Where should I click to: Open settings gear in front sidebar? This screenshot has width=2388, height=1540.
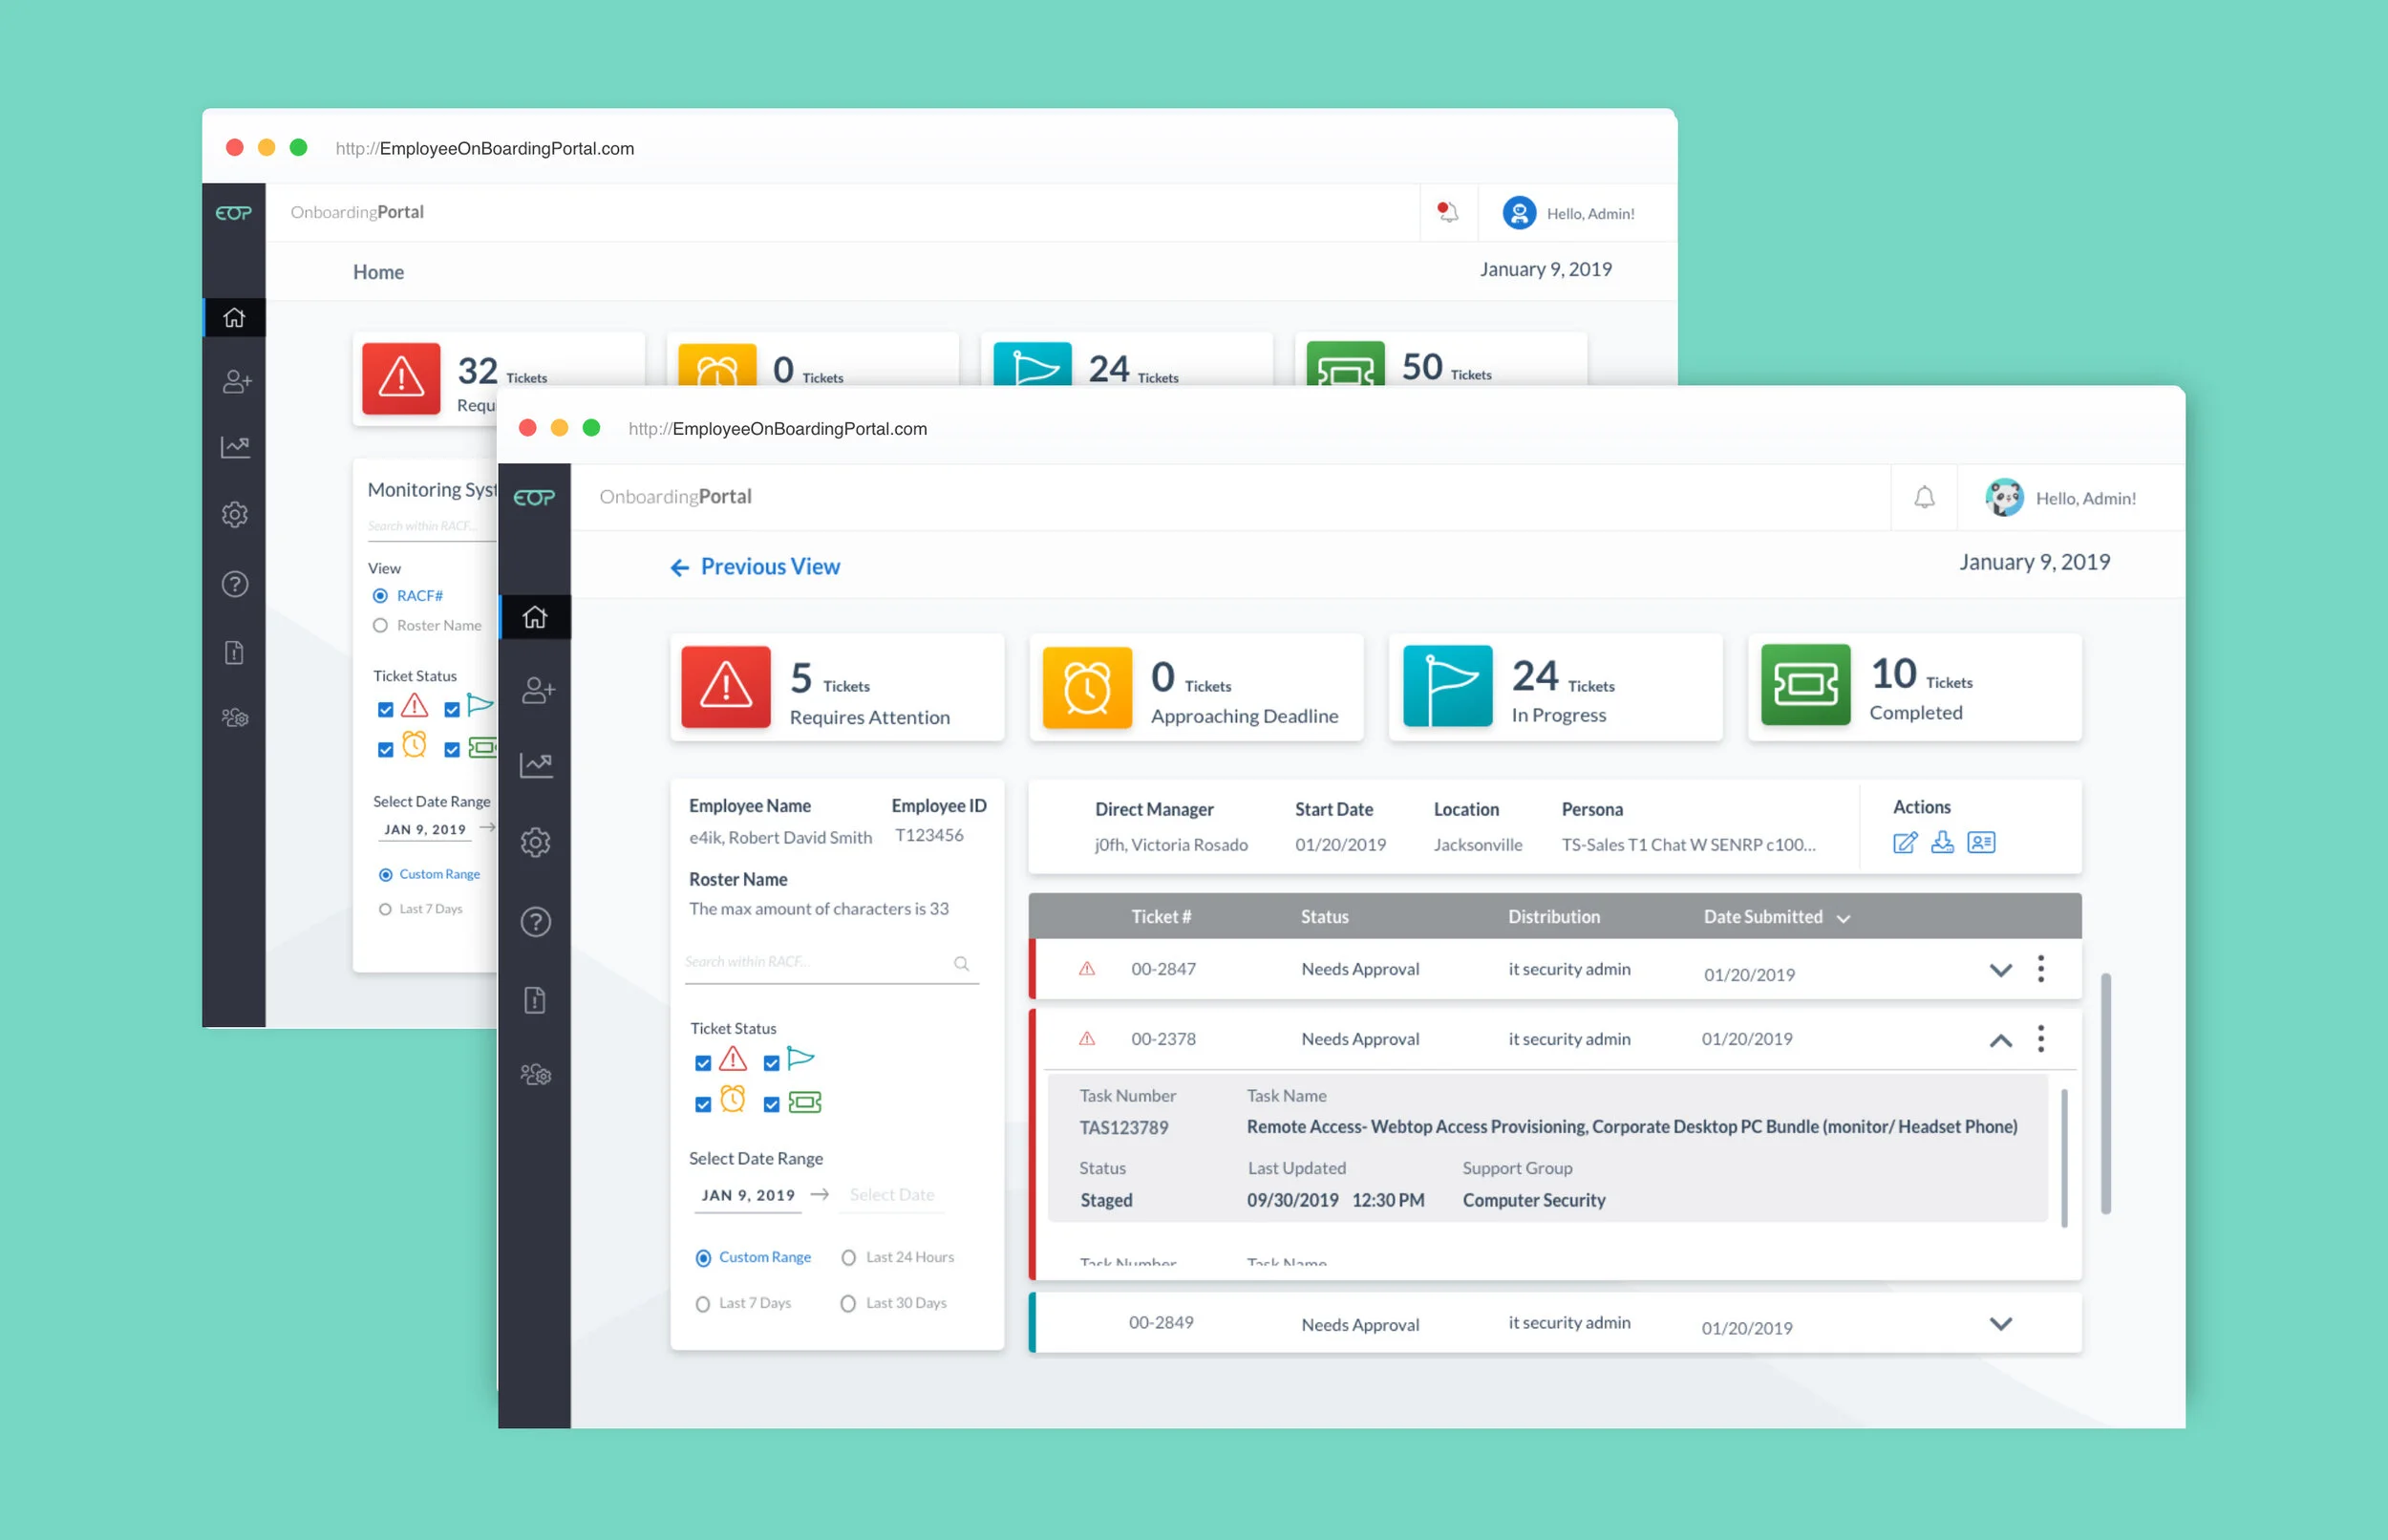[536, 843]
